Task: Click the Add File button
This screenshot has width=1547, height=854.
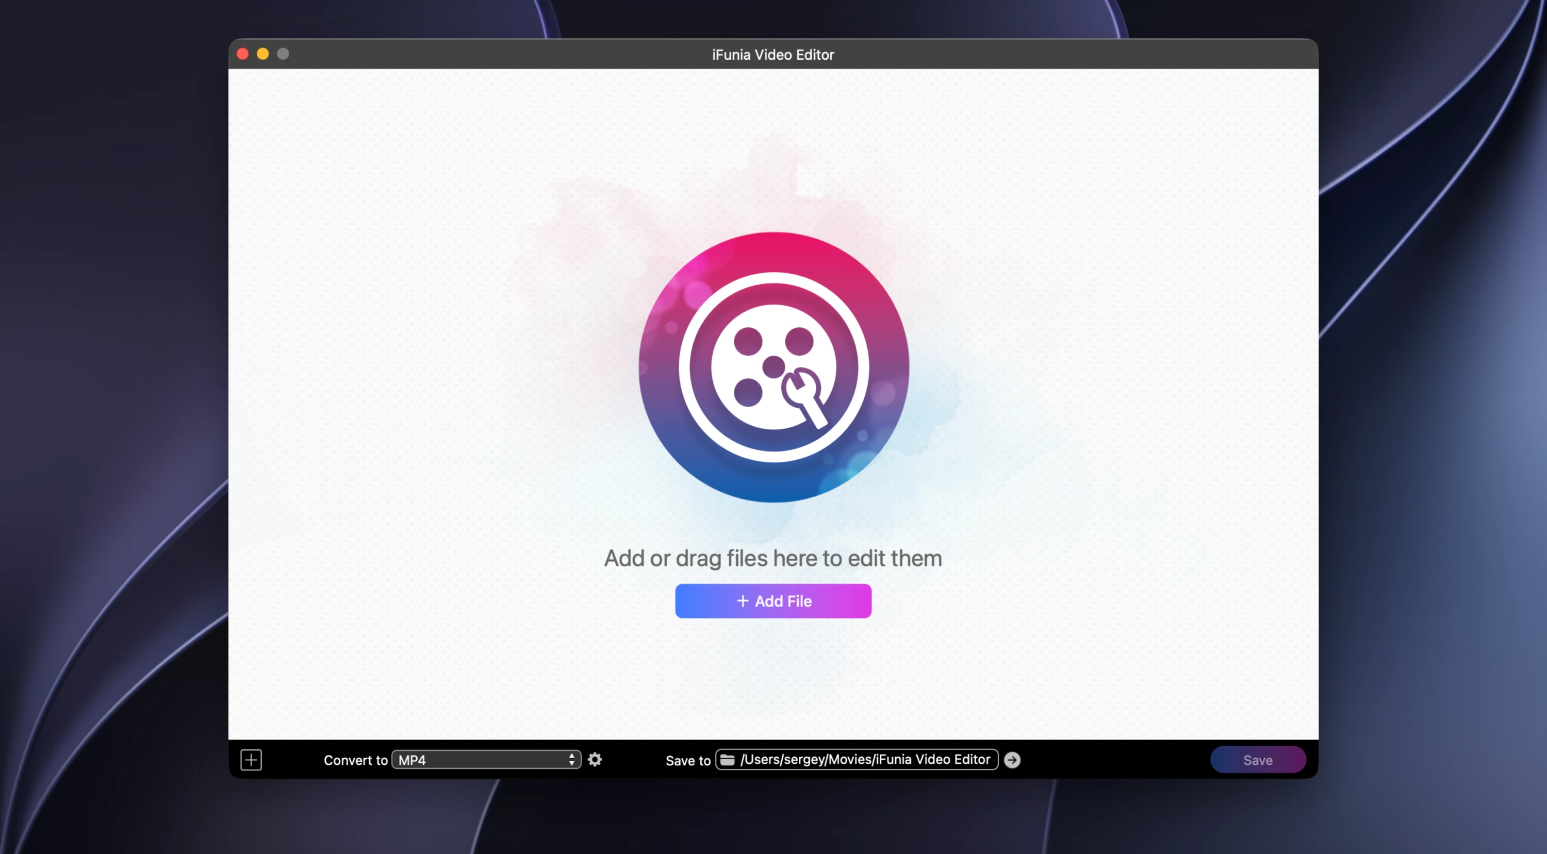Action: 773,601
